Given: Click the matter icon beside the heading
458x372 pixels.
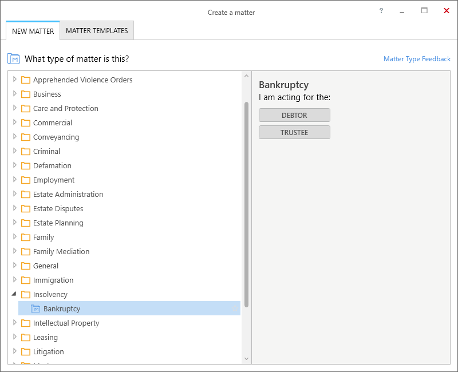Looking at the screenshot, I should tap(14, 59).
